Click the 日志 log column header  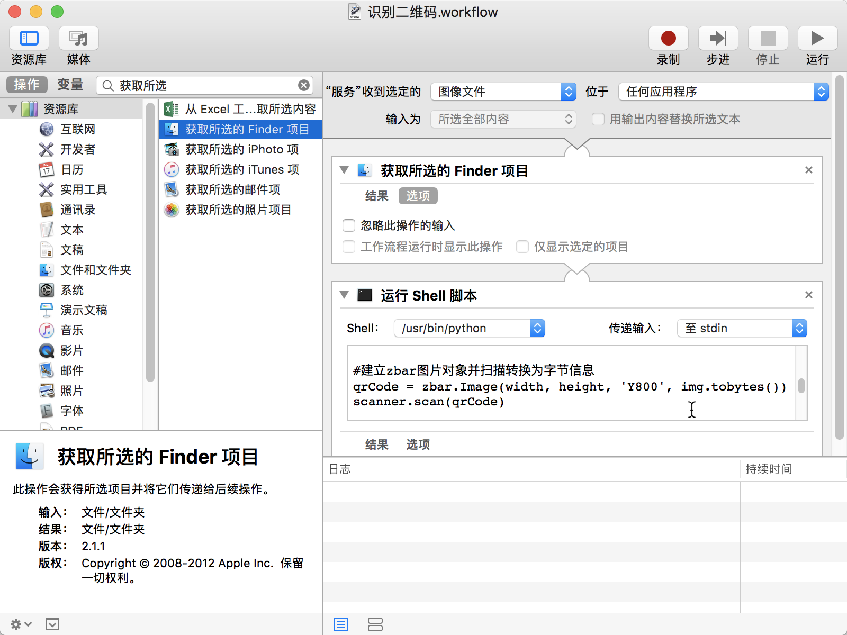531,469
